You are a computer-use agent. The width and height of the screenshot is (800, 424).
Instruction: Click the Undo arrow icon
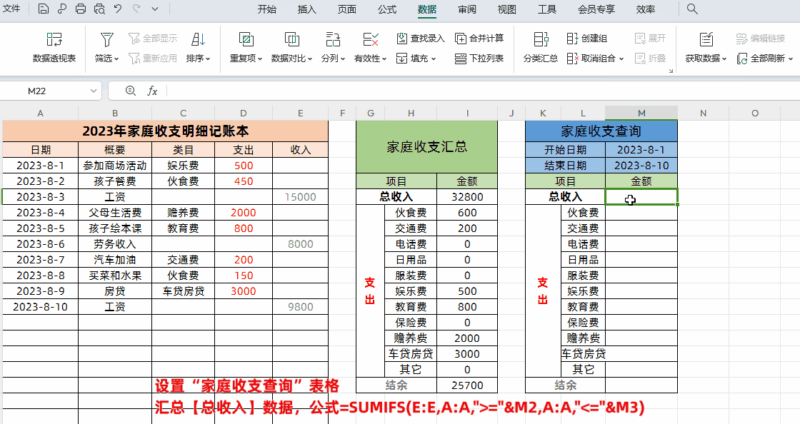pyautogui.click(x=118, y=9)
